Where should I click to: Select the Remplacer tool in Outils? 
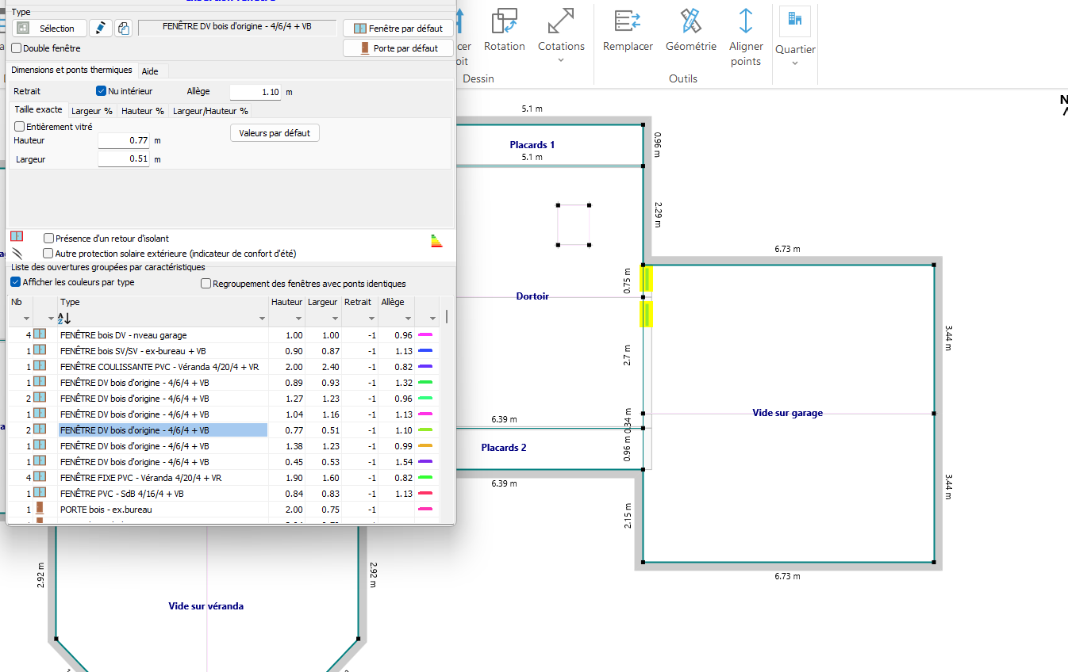(628, 21)
